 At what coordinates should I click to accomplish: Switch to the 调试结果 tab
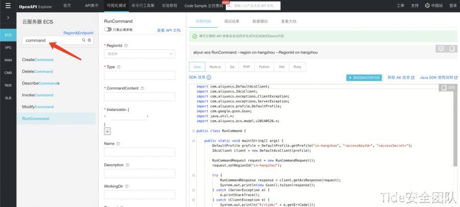point(232,21)
